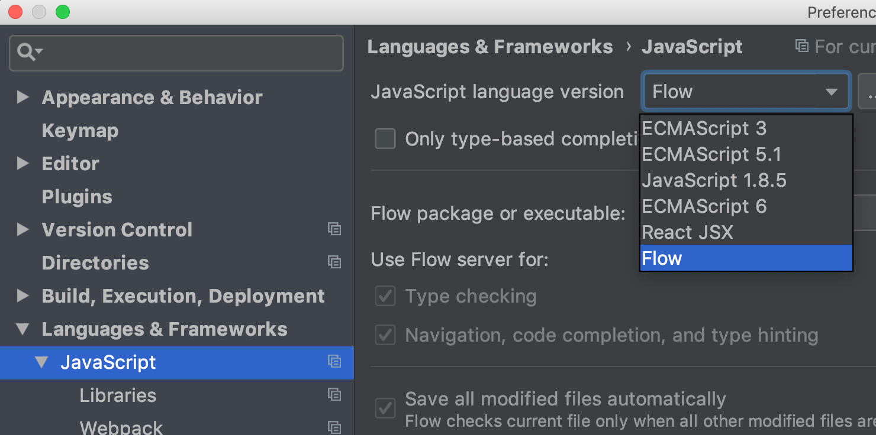Click the 'For current project' indicator icon

coord(802,46)
